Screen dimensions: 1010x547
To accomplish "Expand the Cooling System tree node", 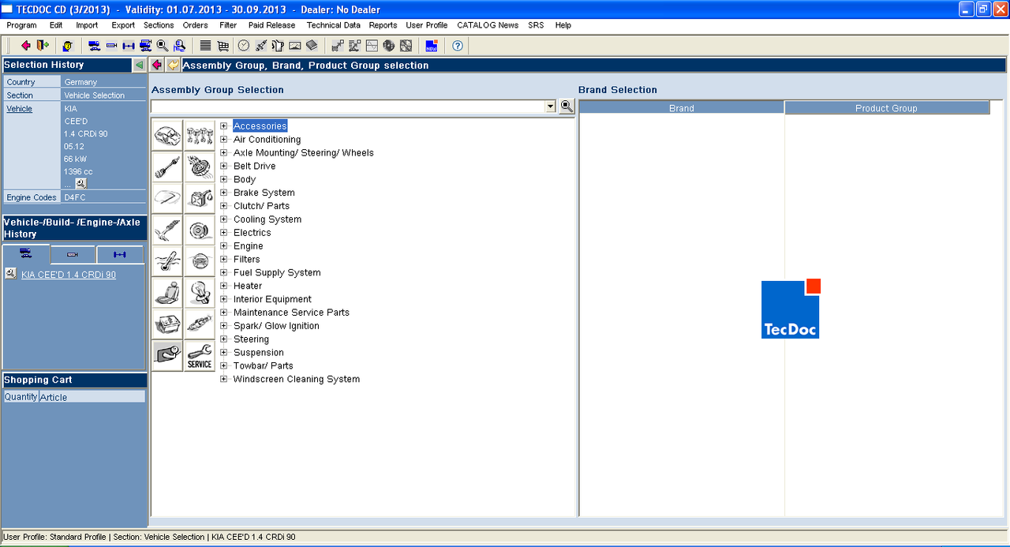I will point(224,219).
